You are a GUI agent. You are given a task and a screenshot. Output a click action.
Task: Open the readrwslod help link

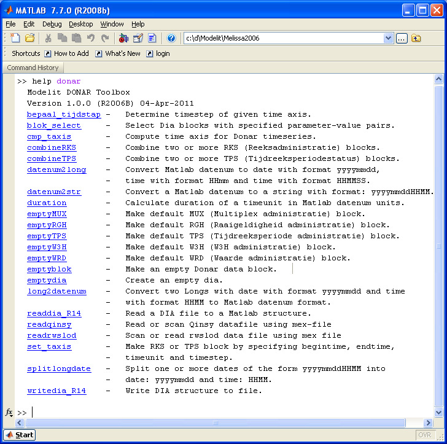[x=52, y=336]
